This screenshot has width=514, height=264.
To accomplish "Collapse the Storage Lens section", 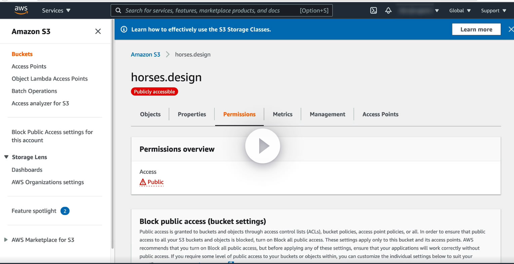I will 6,157.
